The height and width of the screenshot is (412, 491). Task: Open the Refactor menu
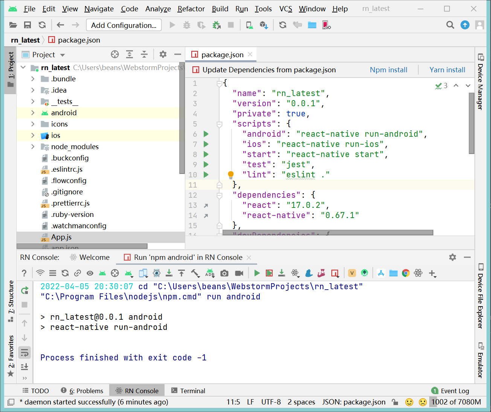coord(191,9)
